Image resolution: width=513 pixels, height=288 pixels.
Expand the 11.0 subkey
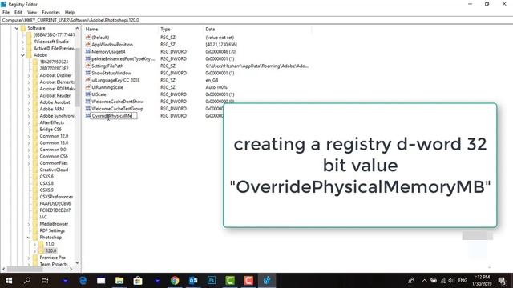point(34,244)
